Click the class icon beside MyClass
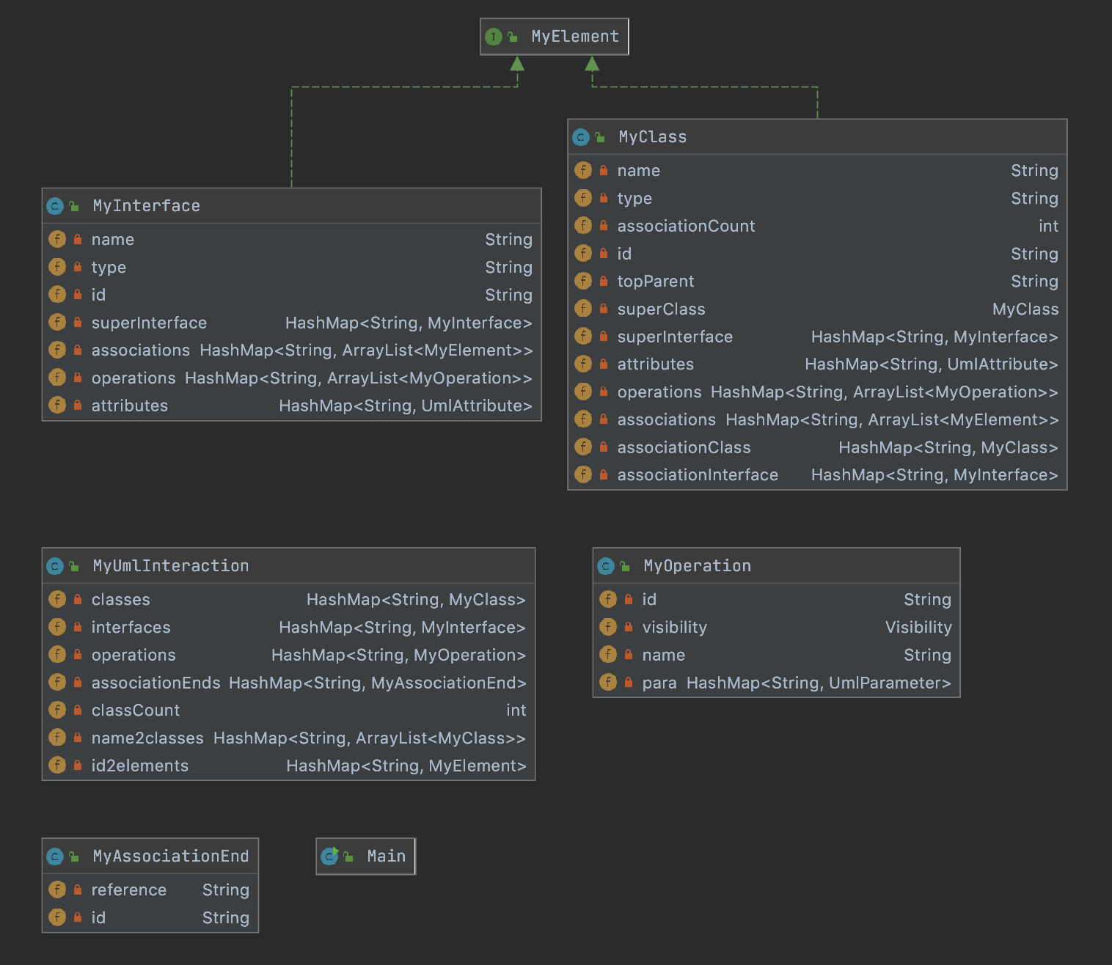The width and height of the screenshot is (1112, 965). click(x=581, y=137)
